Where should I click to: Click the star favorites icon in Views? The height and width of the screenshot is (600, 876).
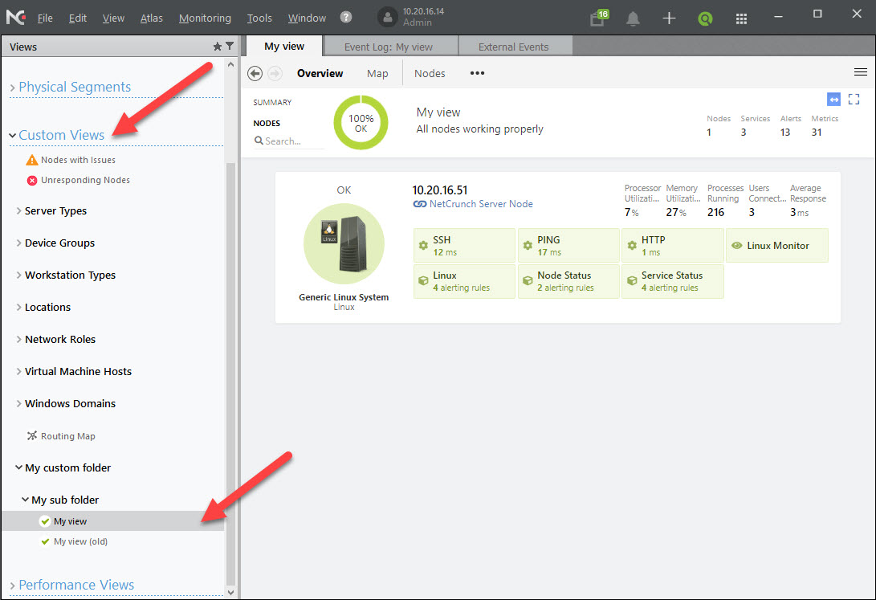pyautogui.click(x=218, y=47)
